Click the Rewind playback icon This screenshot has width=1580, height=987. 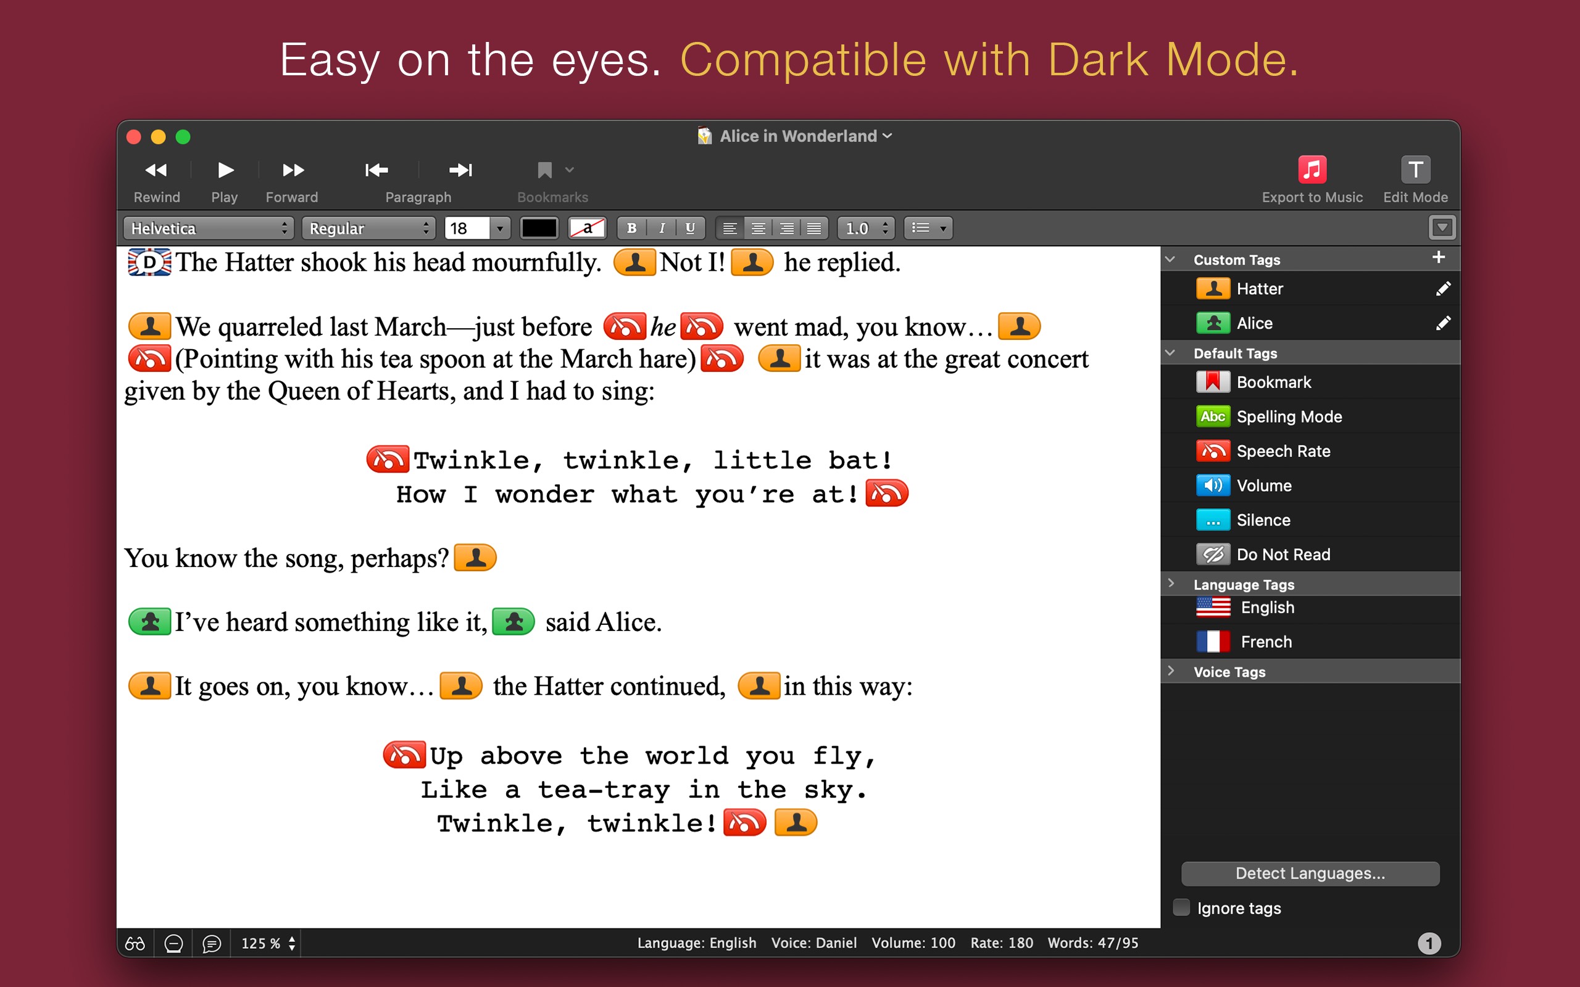[x=156, y=170]
